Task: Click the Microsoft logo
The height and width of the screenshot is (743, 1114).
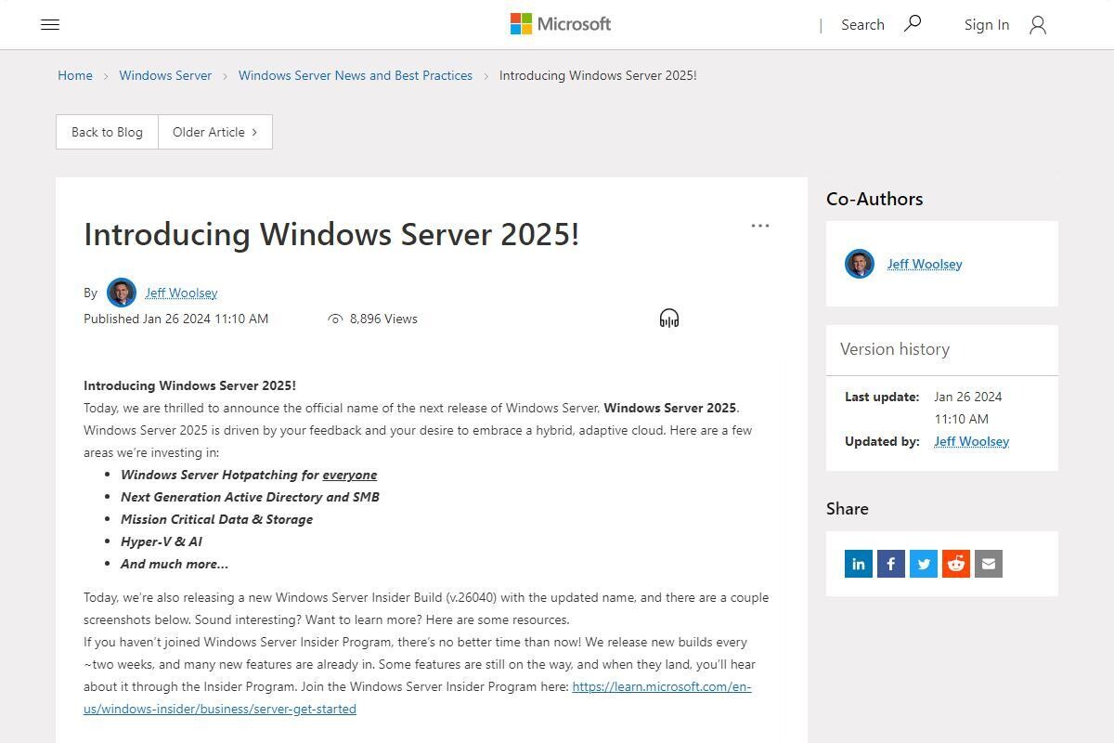Action: click(x=561, y=24)
